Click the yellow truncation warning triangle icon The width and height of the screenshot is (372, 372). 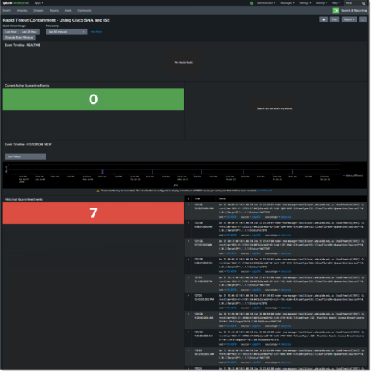tap(98, 191)
